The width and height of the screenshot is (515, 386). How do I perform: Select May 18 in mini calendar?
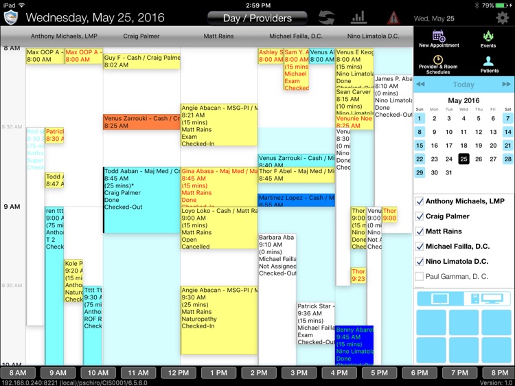(463, 146)
